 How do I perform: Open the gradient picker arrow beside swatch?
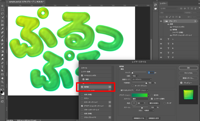pyautogui.click(x=148, y=95)
